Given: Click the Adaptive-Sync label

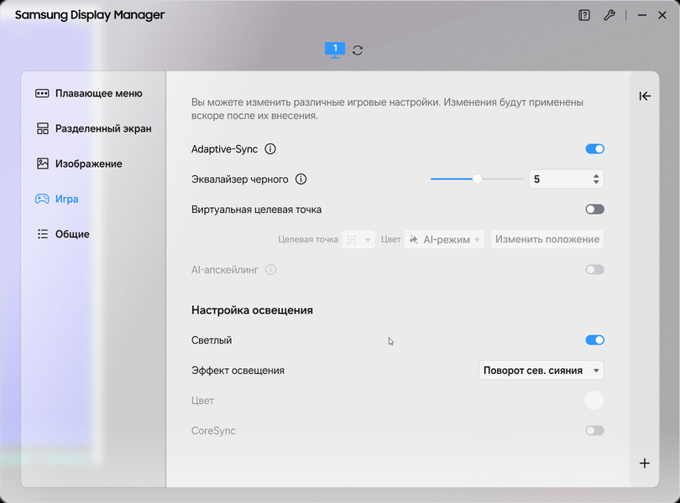Looking at the screenshot, I should (x=224, y=149).
